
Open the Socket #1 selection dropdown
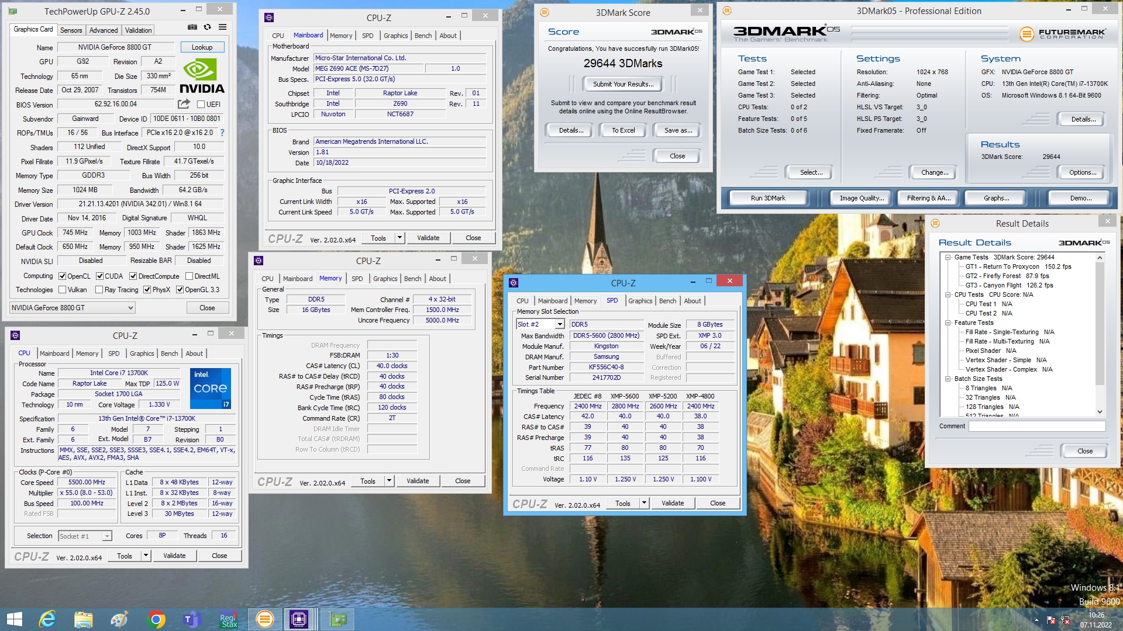pos(85,536)
